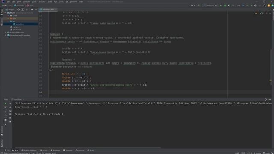Click the orange IDE updates icon at top right
The width and height of the screenshot is (274, 154).
(269, 6)
